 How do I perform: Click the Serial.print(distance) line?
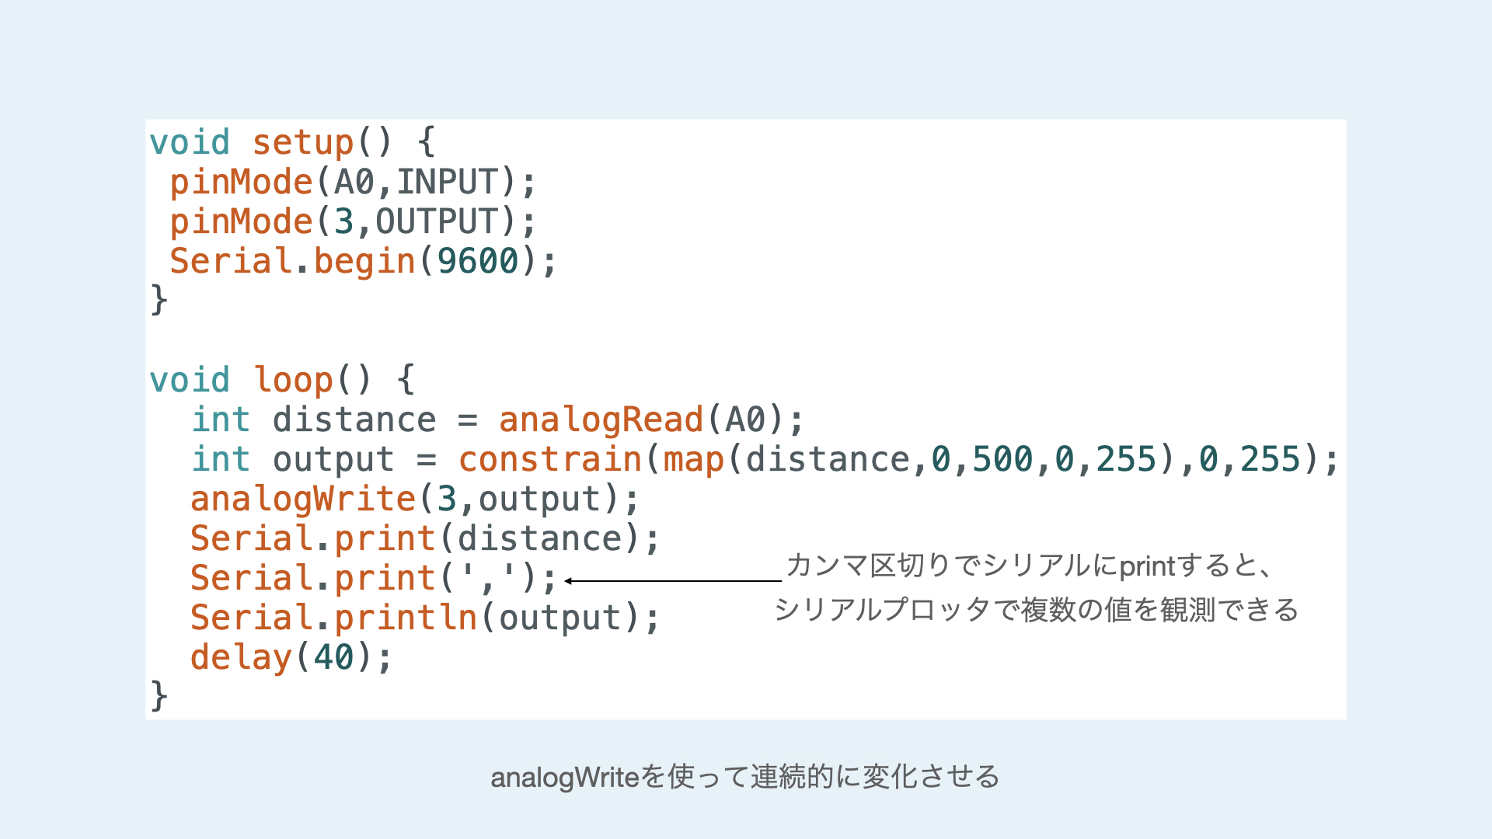click(424, 539)
